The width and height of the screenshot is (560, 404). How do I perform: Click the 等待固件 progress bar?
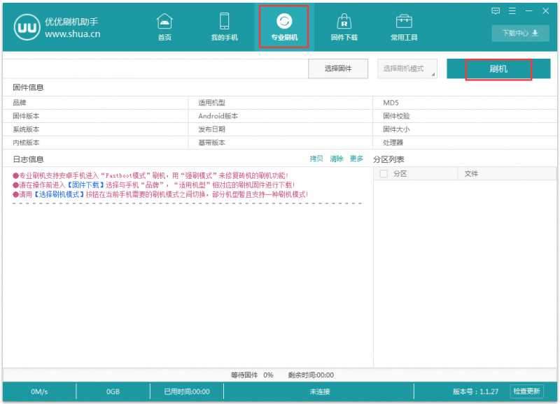point(280,375)
